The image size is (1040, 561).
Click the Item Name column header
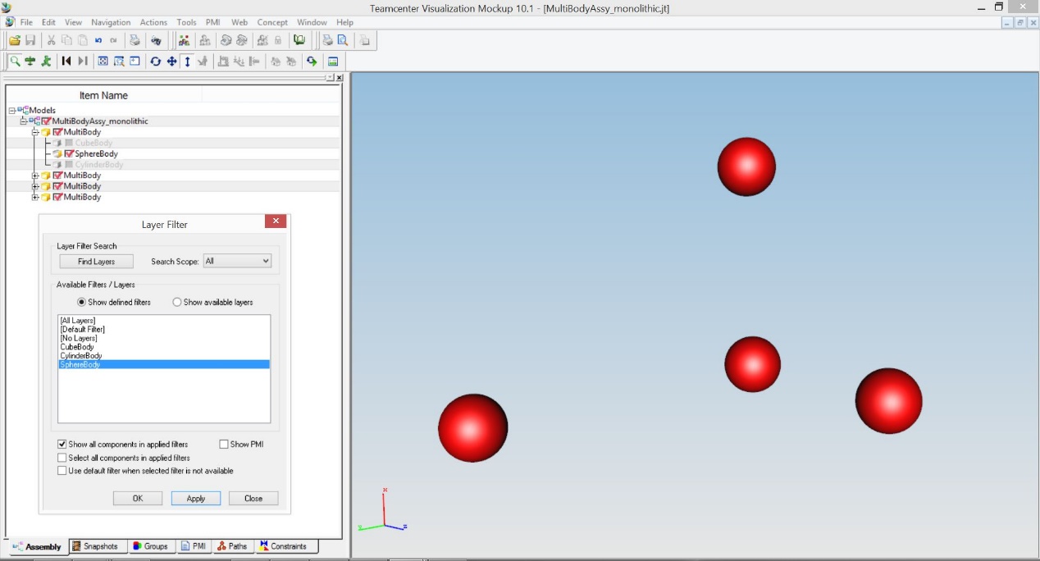pyautogui.click(x=103, y=95)
